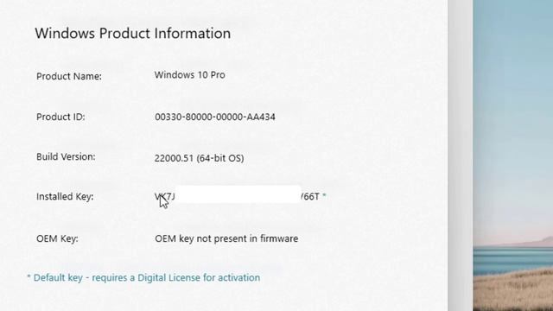Click the teal asterisk after installed key
Image resolution: width=553 pixels, height=311 pixels.
(x=324, y=195)
